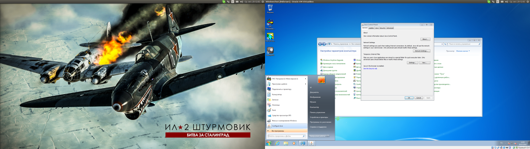Open Панель управления from Start menu
The height and width of the screenshot is (149, 530).
click(x=317, y=112)
